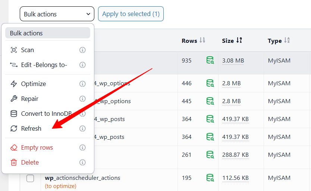Click the wp_actionscheduler_actions table name

click(82, 178)
